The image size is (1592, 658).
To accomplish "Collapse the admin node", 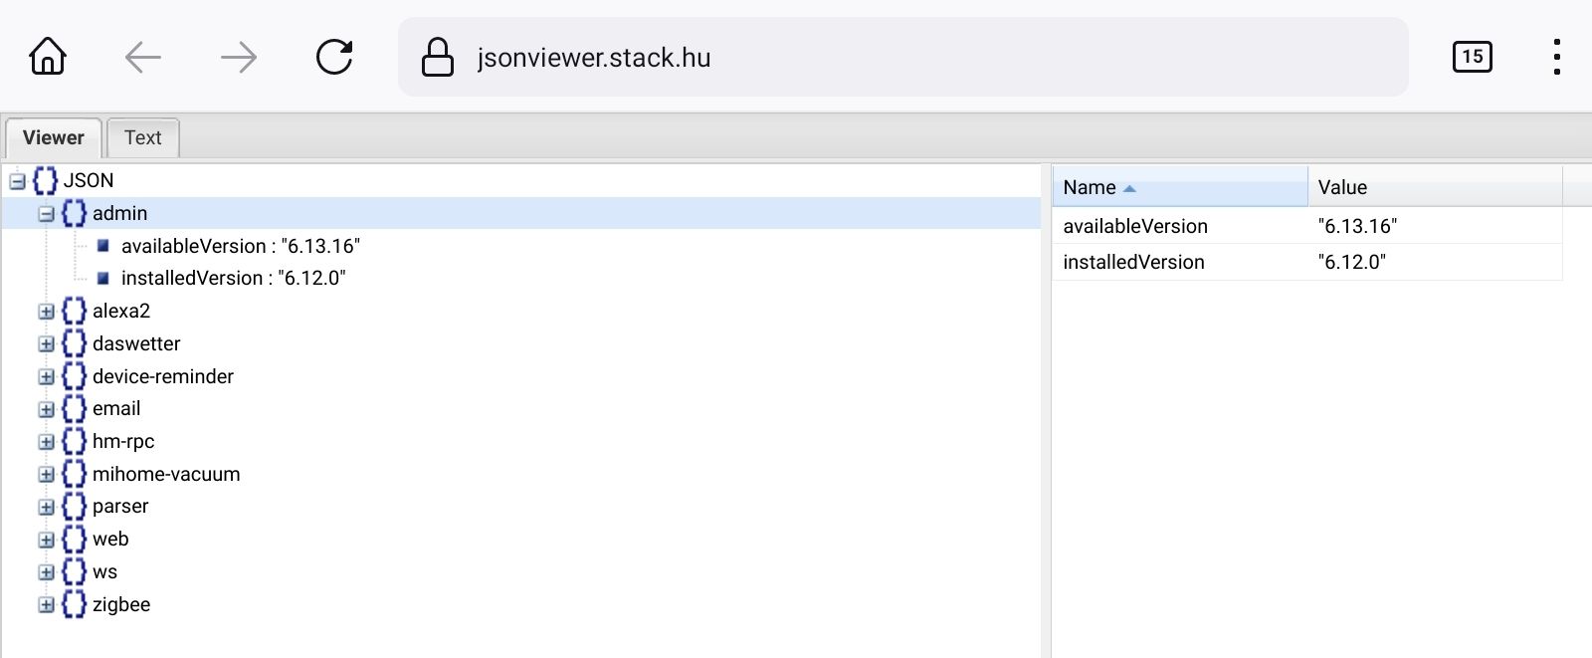I will (46, 214).
